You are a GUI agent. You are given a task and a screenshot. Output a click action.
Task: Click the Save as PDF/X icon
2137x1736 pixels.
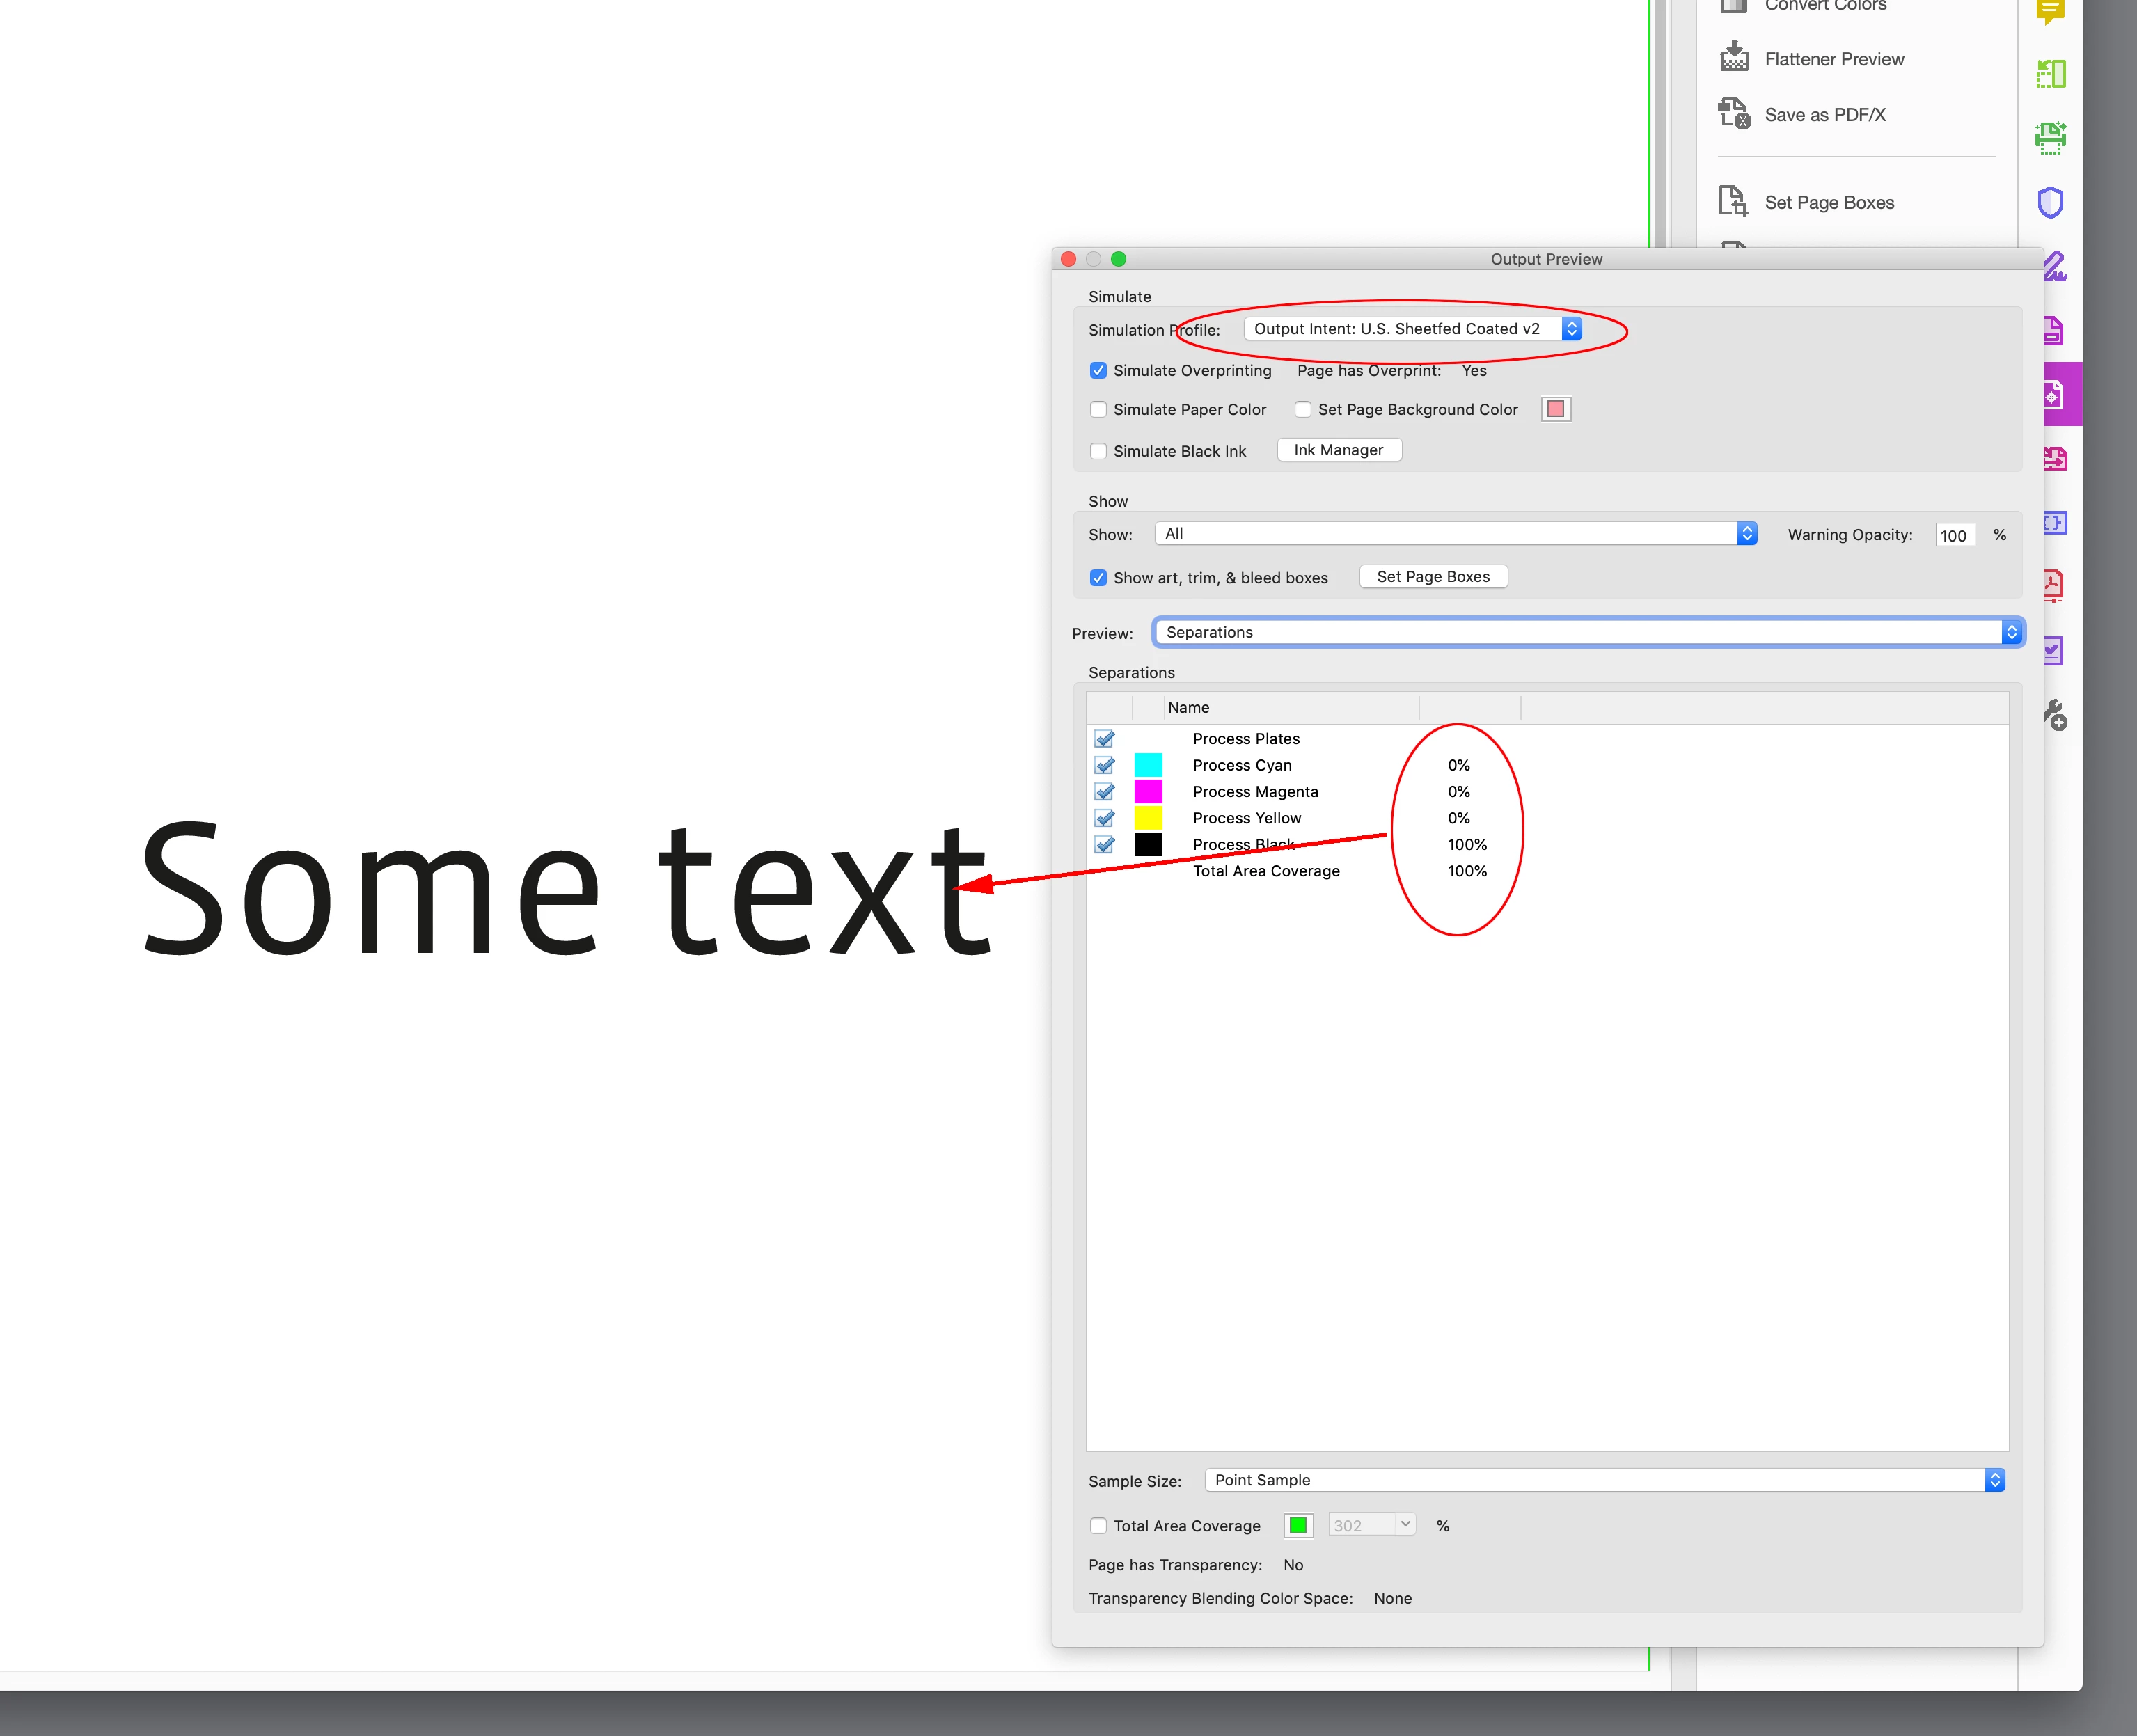[x=1734, y=114]
